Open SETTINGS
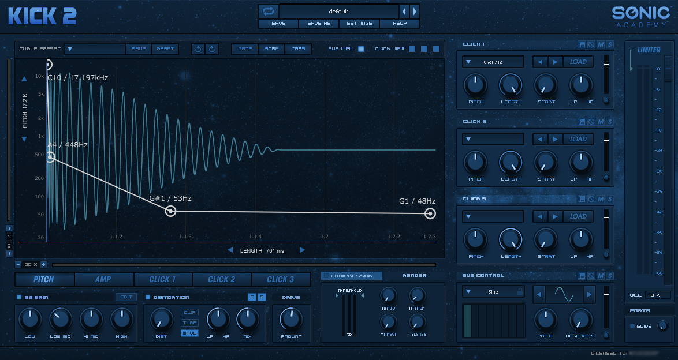This screenshot has width=678, height=360. pos(359,23)
